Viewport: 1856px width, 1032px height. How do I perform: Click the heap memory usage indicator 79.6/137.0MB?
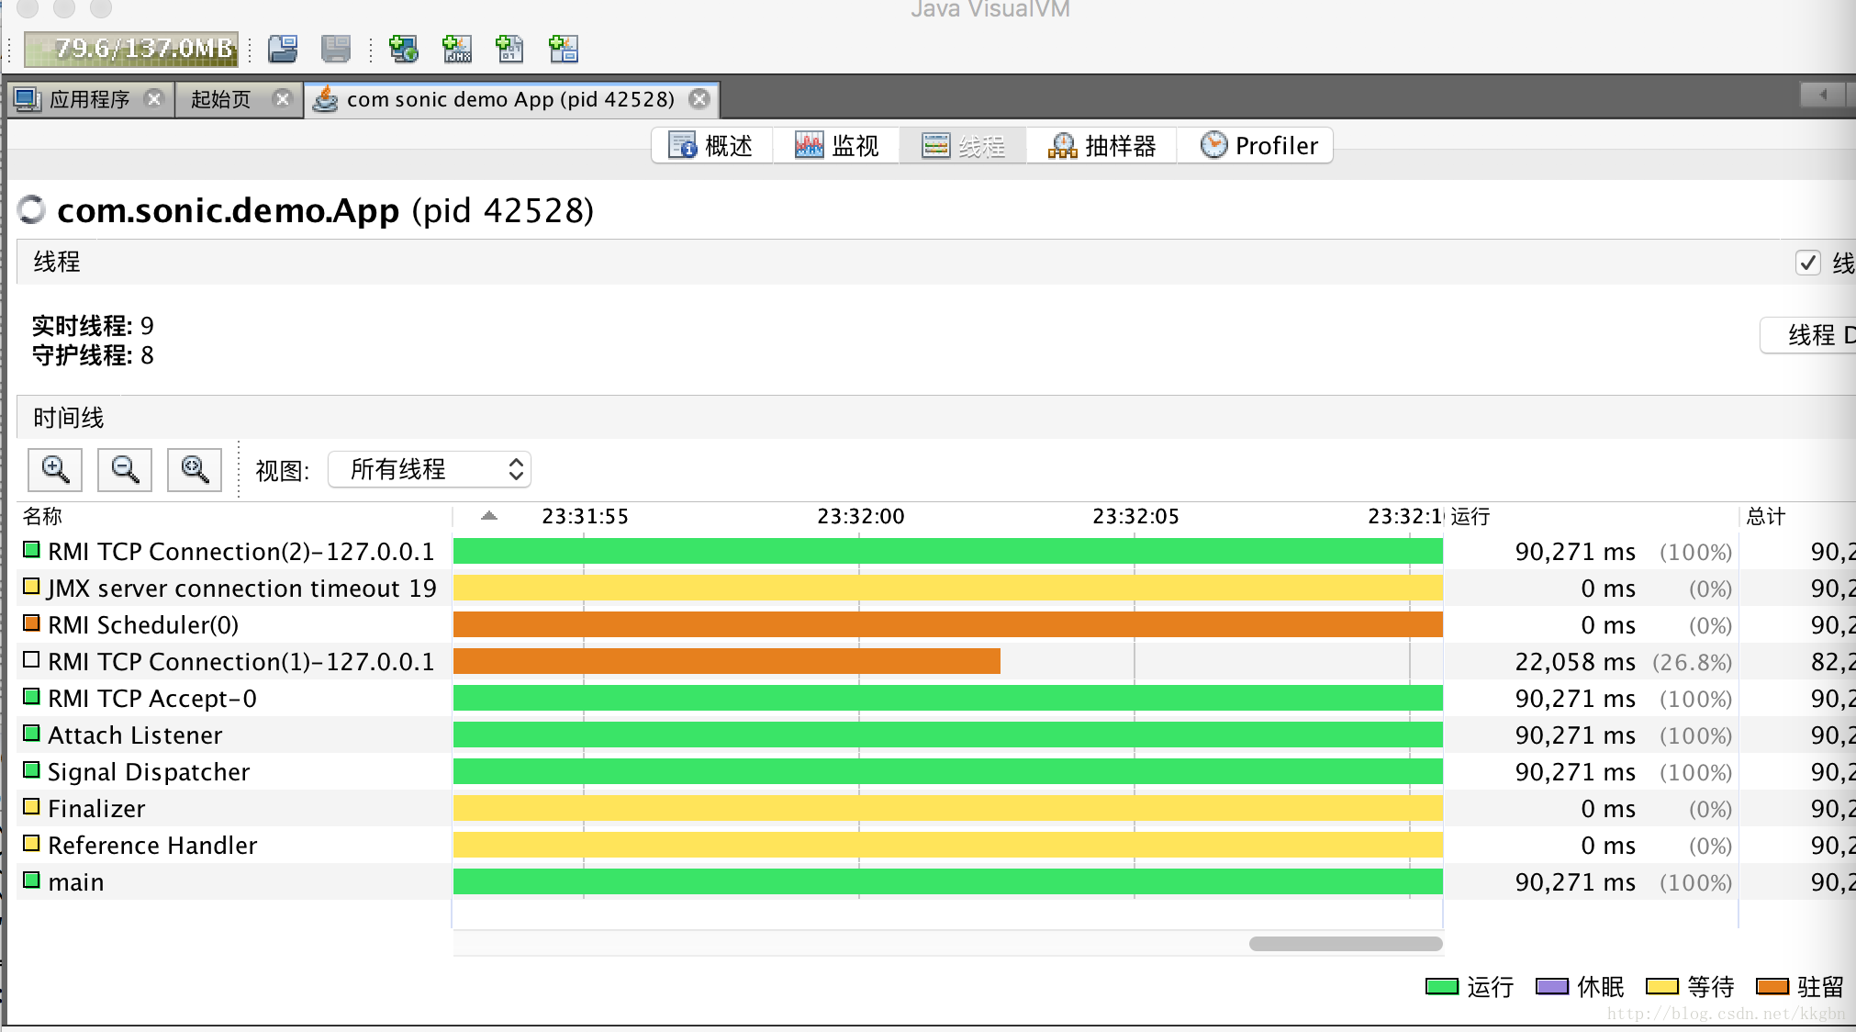coord(130,49)
